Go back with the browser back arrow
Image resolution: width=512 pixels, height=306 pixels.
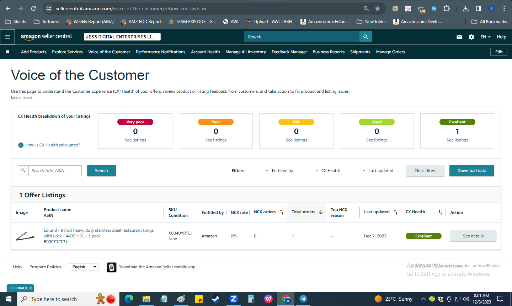(x=8, y=9)
